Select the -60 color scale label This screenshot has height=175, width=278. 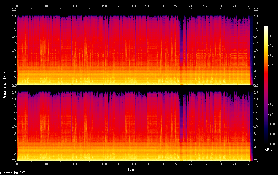[271, 85]
